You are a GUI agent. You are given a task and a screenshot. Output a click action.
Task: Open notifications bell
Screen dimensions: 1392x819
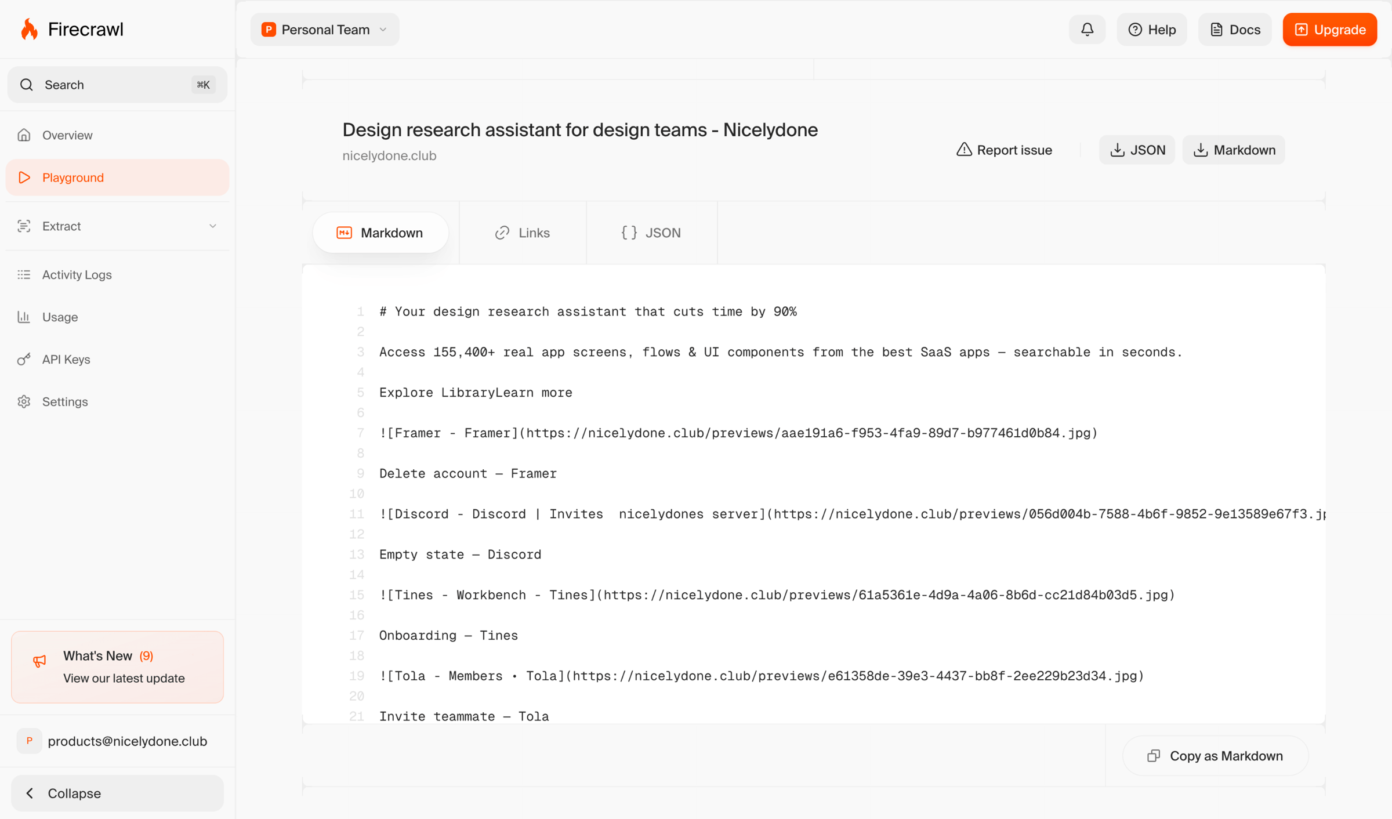click(x=1087, y=29)
